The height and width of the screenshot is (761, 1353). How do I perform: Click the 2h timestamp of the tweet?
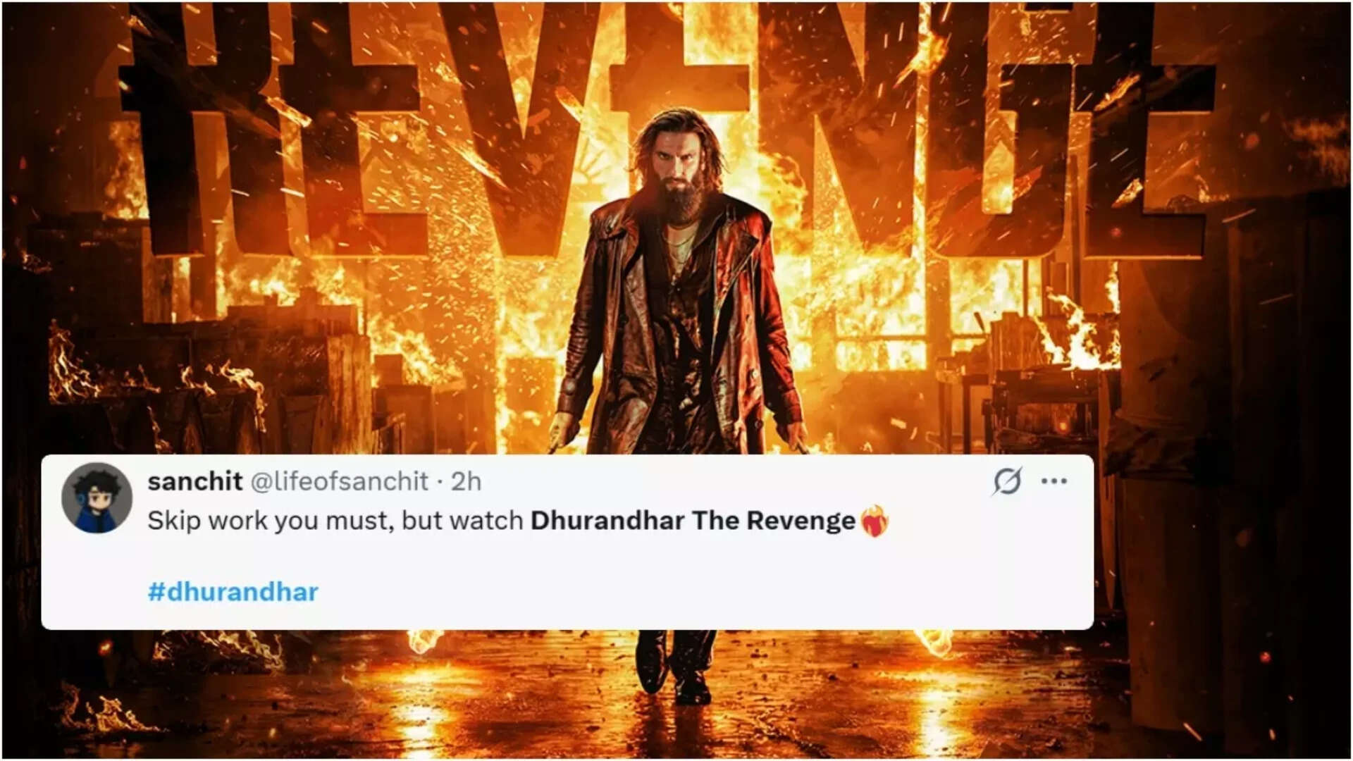[x=466, y=481]
